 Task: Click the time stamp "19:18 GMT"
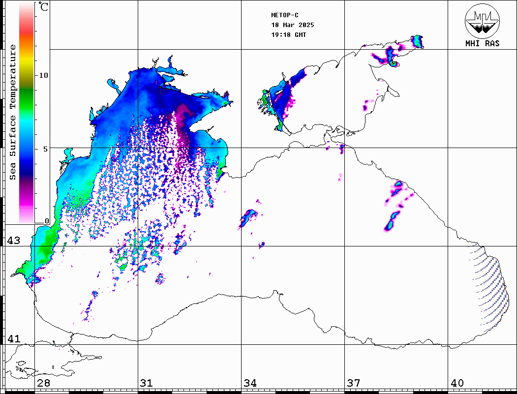288,34
